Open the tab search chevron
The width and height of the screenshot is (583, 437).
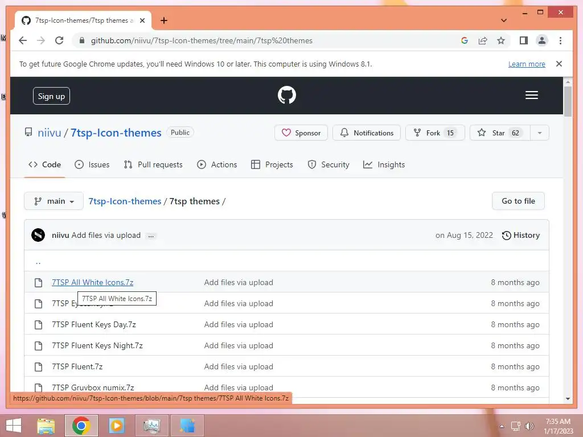coord(504,20)
